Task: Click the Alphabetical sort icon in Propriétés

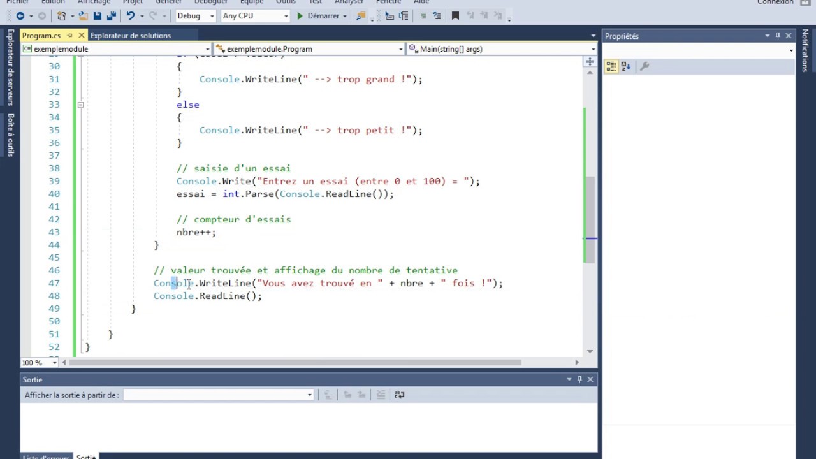Action: point(625,66)
